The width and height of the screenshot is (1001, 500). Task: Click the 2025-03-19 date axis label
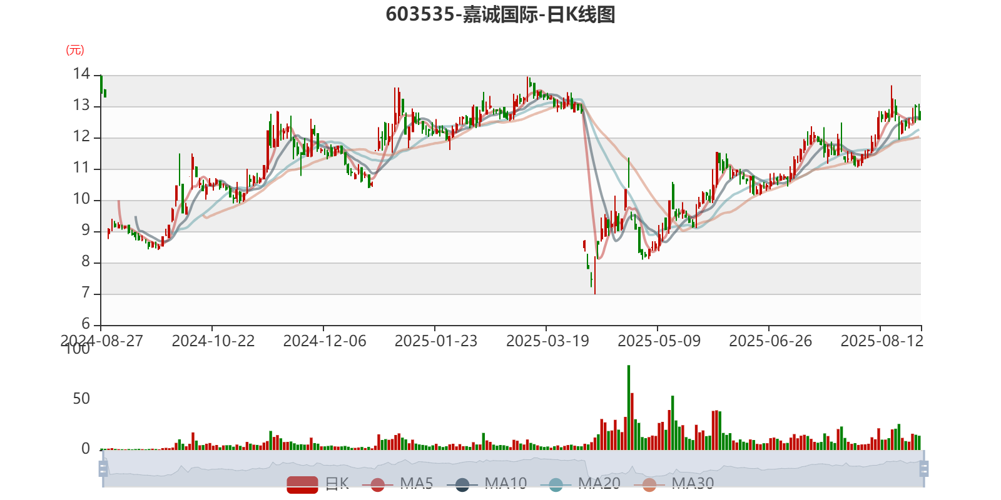click(547, 341)
